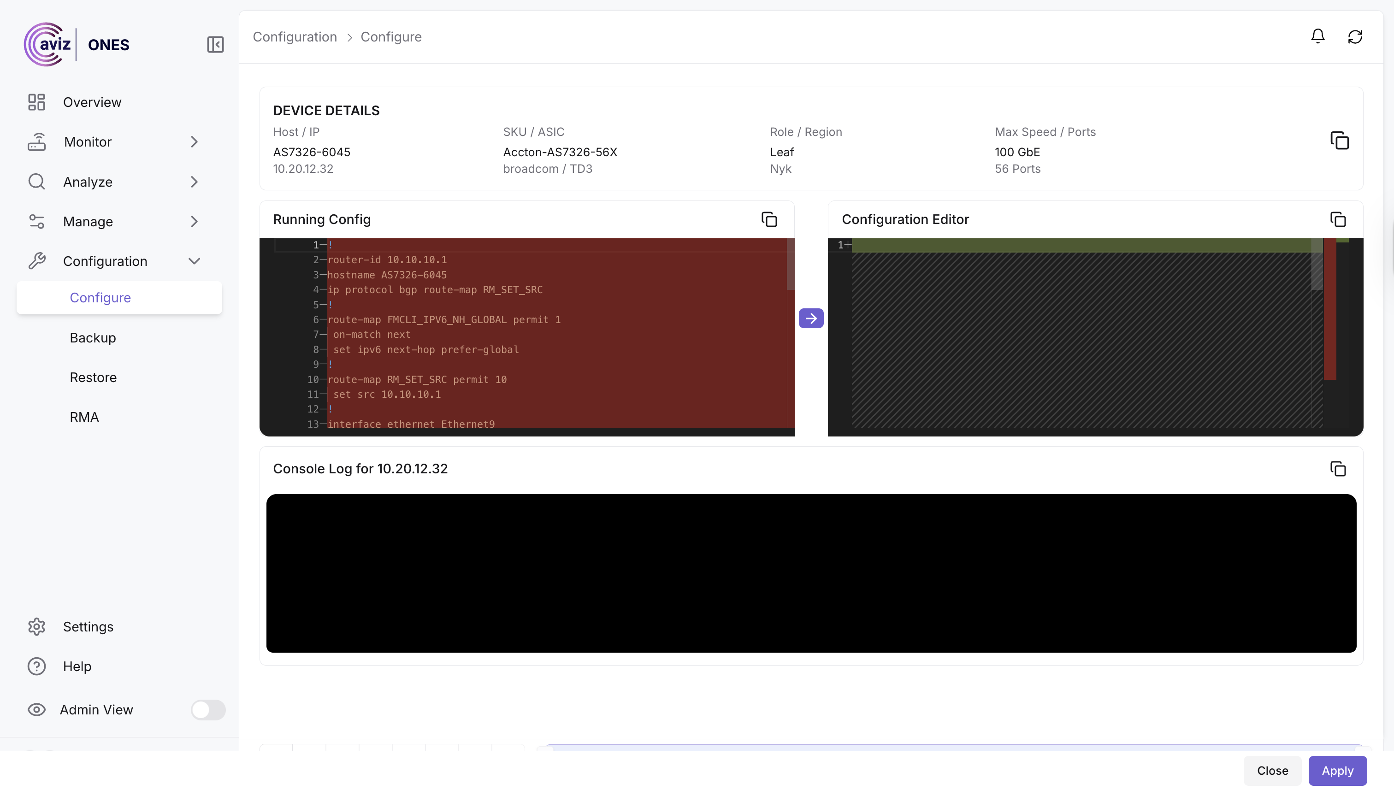Click the purple arrow to transfer config
The image size is (1394, 790).
click(x=811, y=318)
